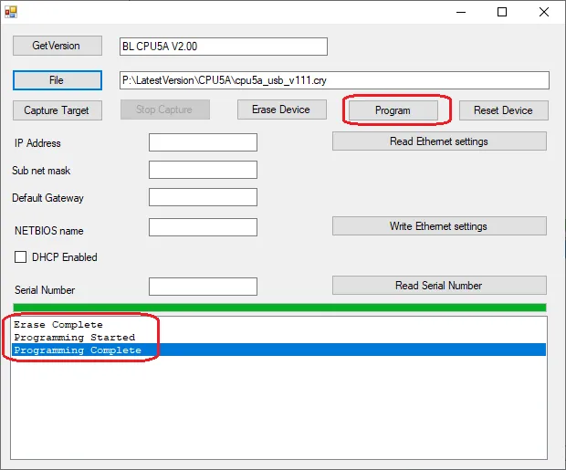This screenshot has width=566, height=470.
Task: Focus the Default Gateway field
Action: point(203,197)
